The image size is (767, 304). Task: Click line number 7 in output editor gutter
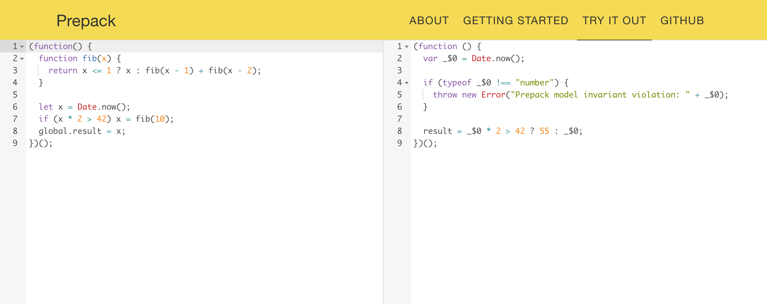pos(400,119)
